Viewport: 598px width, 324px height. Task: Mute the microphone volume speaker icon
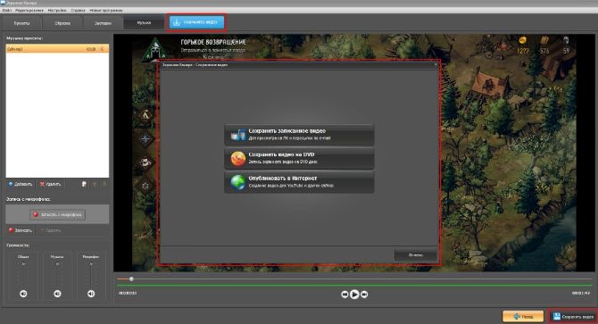point(91,294)
